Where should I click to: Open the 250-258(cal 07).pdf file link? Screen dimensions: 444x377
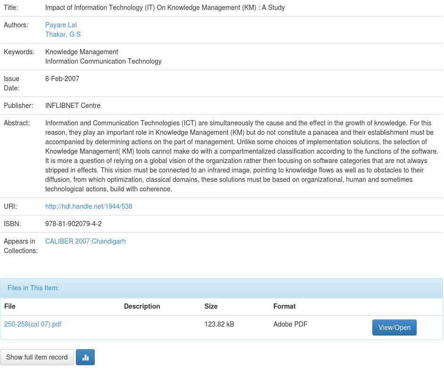click(33, 324)
